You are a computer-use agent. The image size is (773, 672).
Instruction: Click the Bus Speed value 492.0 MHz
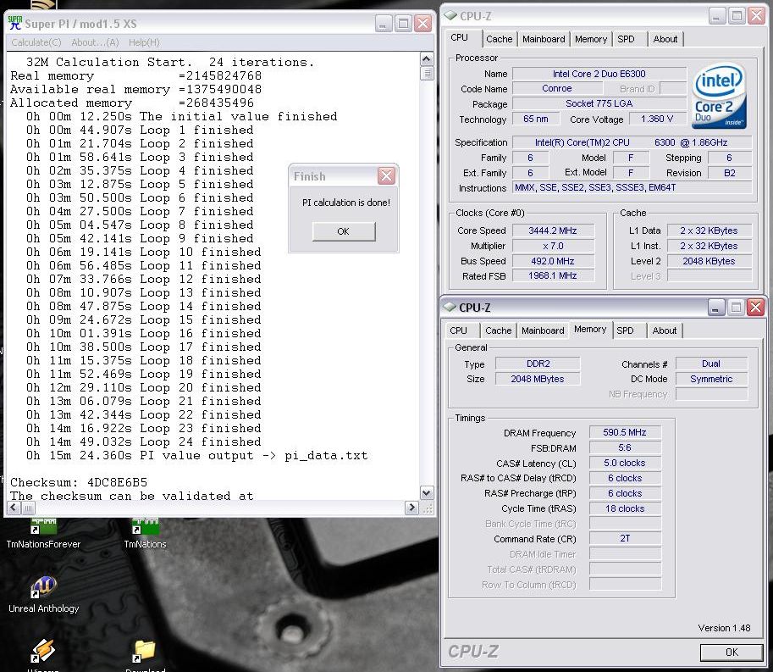[x=553, y=261]
